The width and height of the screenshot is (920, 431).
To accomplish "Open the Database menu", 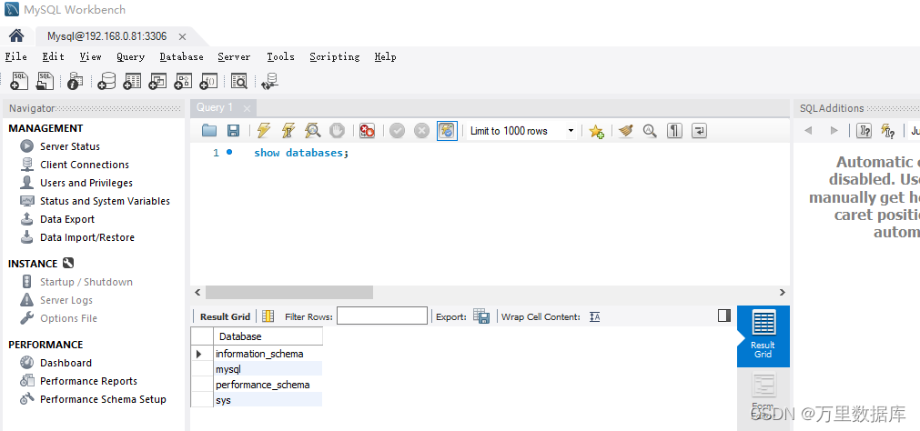I will [181, 57].
